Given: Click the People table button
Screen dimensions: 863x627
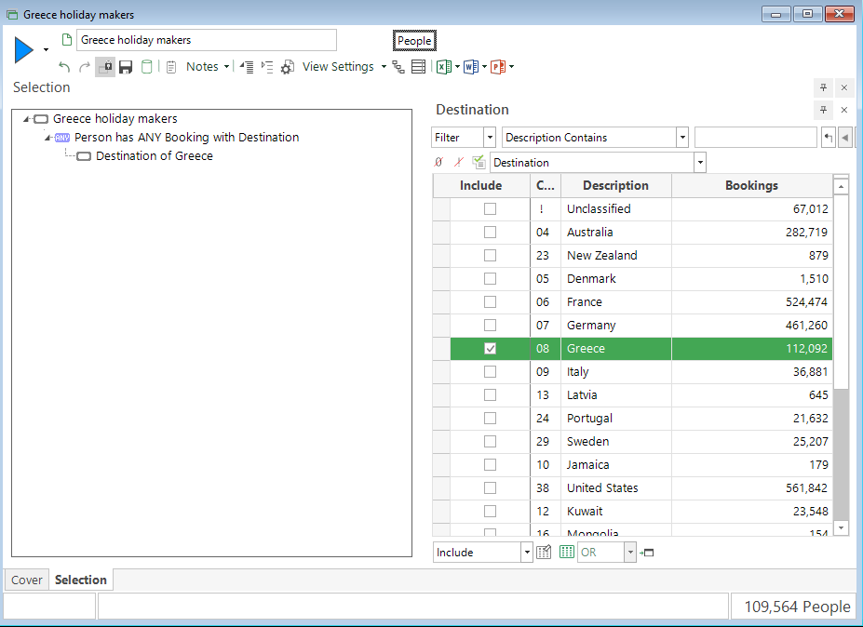Looking at the screenshot, I should 414,41.
